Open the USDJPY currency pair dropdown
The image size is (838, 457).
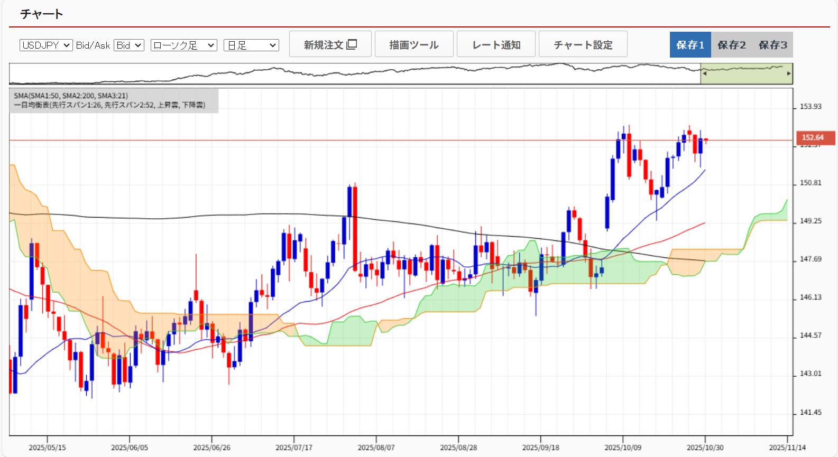pos(46,45)
